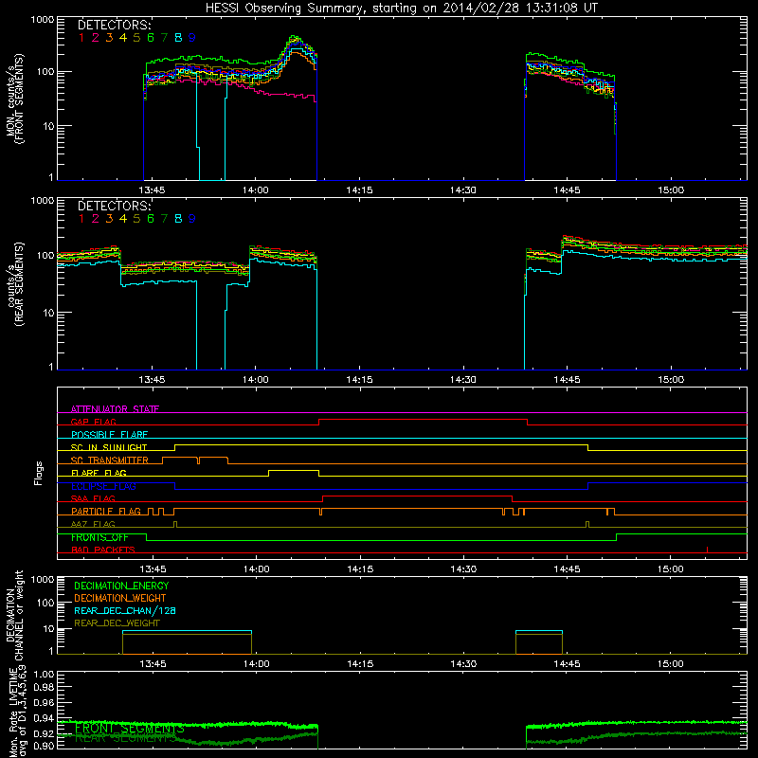Select detector 1 legend in rear segments panel

(x=81, y=219)
